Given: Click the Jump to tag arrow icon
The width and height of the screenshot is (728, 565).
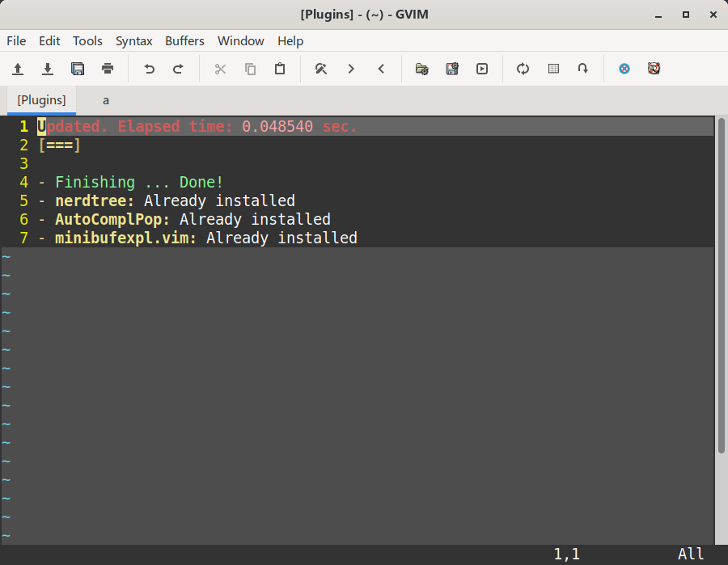Looking at the screenshot, I should 583,70.
